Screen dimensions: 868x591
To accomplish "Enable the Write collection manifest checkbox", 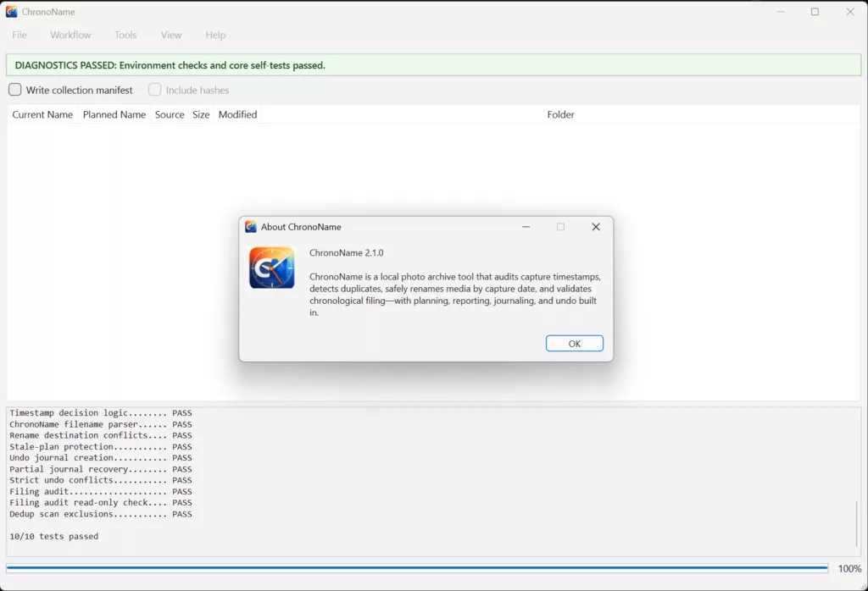I will [x=15, y=90].
